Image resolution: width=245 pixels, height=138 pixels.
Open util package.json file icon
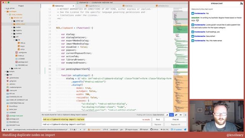coord(16,62)
